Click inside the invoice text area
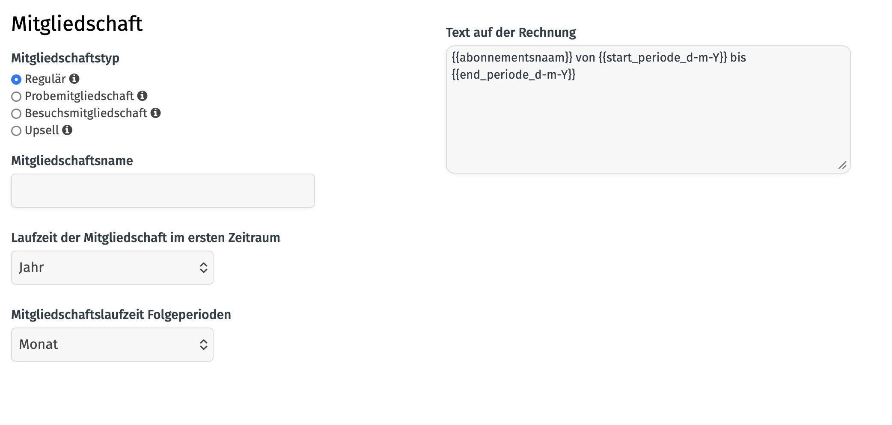Image resolution: width=892 pixels, height=425 pixels. click(x=648, y=109)
